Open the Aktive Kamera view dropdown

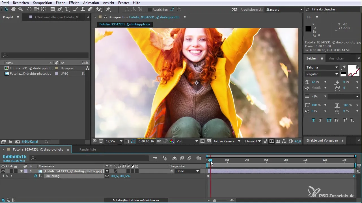(227, 141)
